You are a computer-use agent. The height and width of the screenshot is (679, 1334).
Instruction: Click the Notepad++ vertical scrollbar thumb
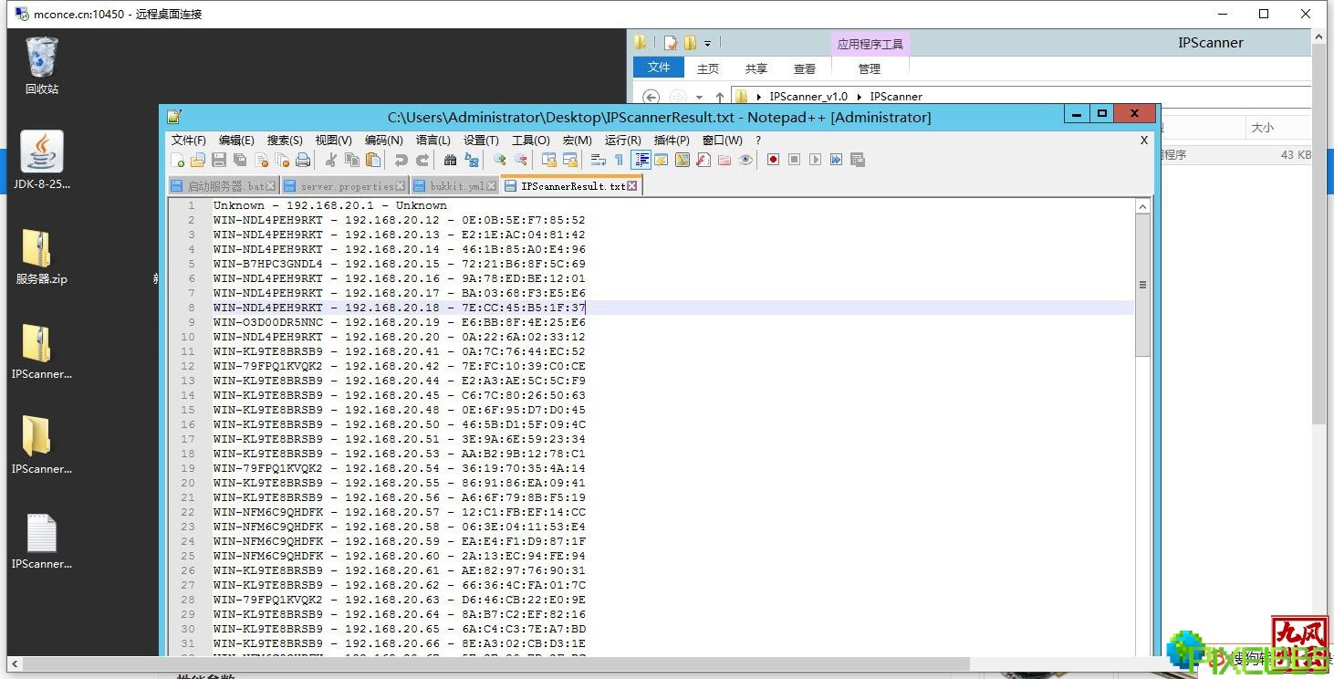coord(1142,285)
